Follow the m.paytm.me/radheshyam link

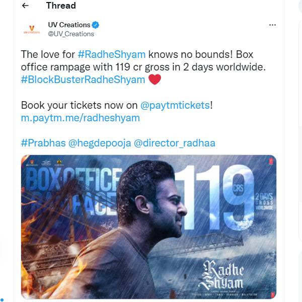(81, 118)
